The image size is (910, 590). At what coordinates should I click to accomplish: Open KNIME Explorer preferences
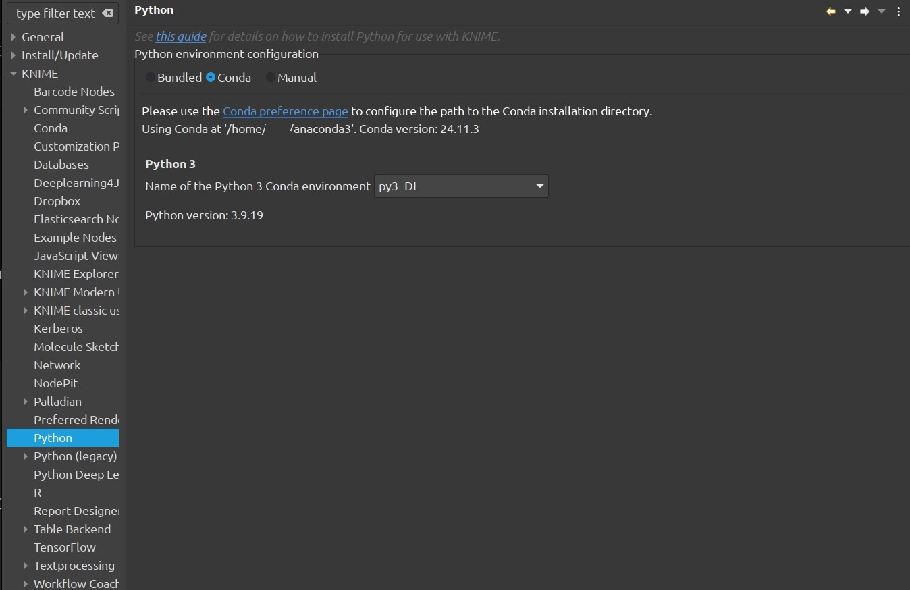(x=76, y=274)
